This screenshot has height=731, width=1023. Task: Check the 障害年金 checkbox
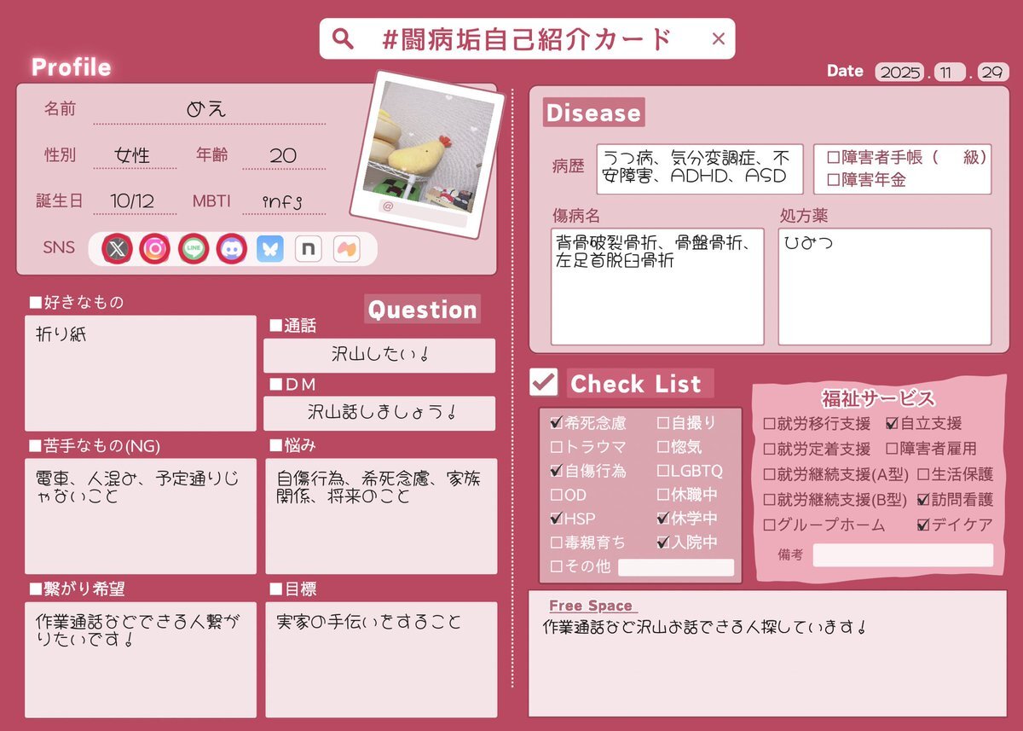click(834, 180)
